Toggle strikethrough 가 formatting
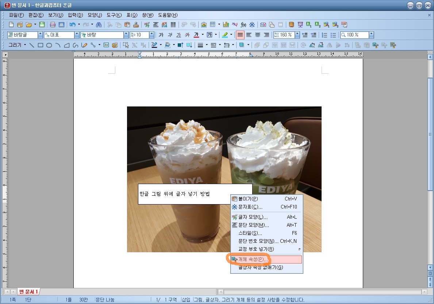The height and width of the screenshot is (304, 434). (x=187, y=35)
